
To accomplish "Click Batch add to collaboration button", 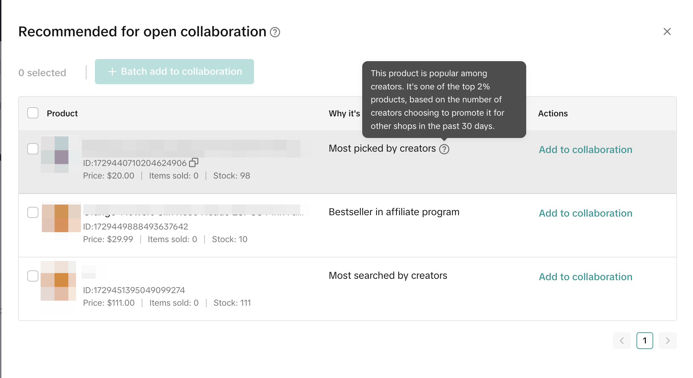I will click(174, 72).
